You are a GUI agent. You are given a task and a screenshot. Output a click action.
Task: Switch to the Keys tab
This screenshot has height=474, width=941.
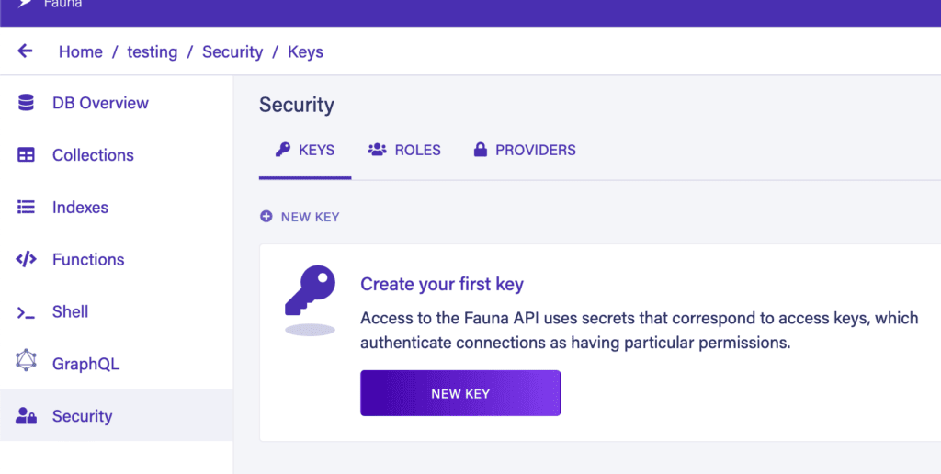pos(305,150)
